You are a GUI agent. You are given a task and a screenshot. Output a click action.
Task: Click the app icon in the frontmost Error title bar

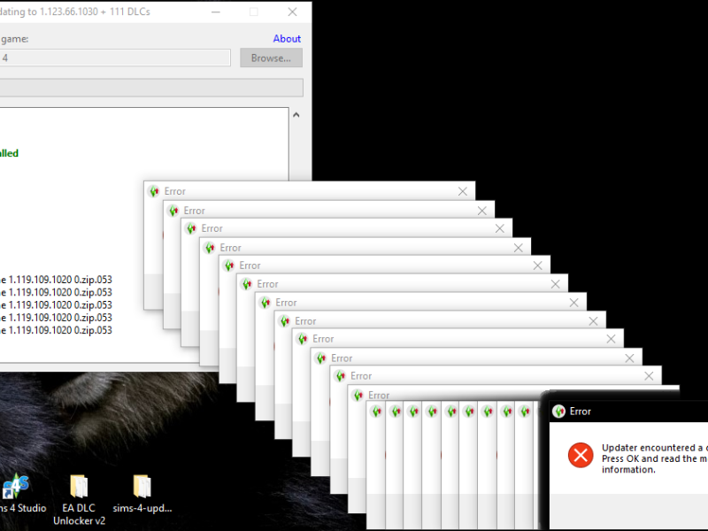(x=558, y=412)
